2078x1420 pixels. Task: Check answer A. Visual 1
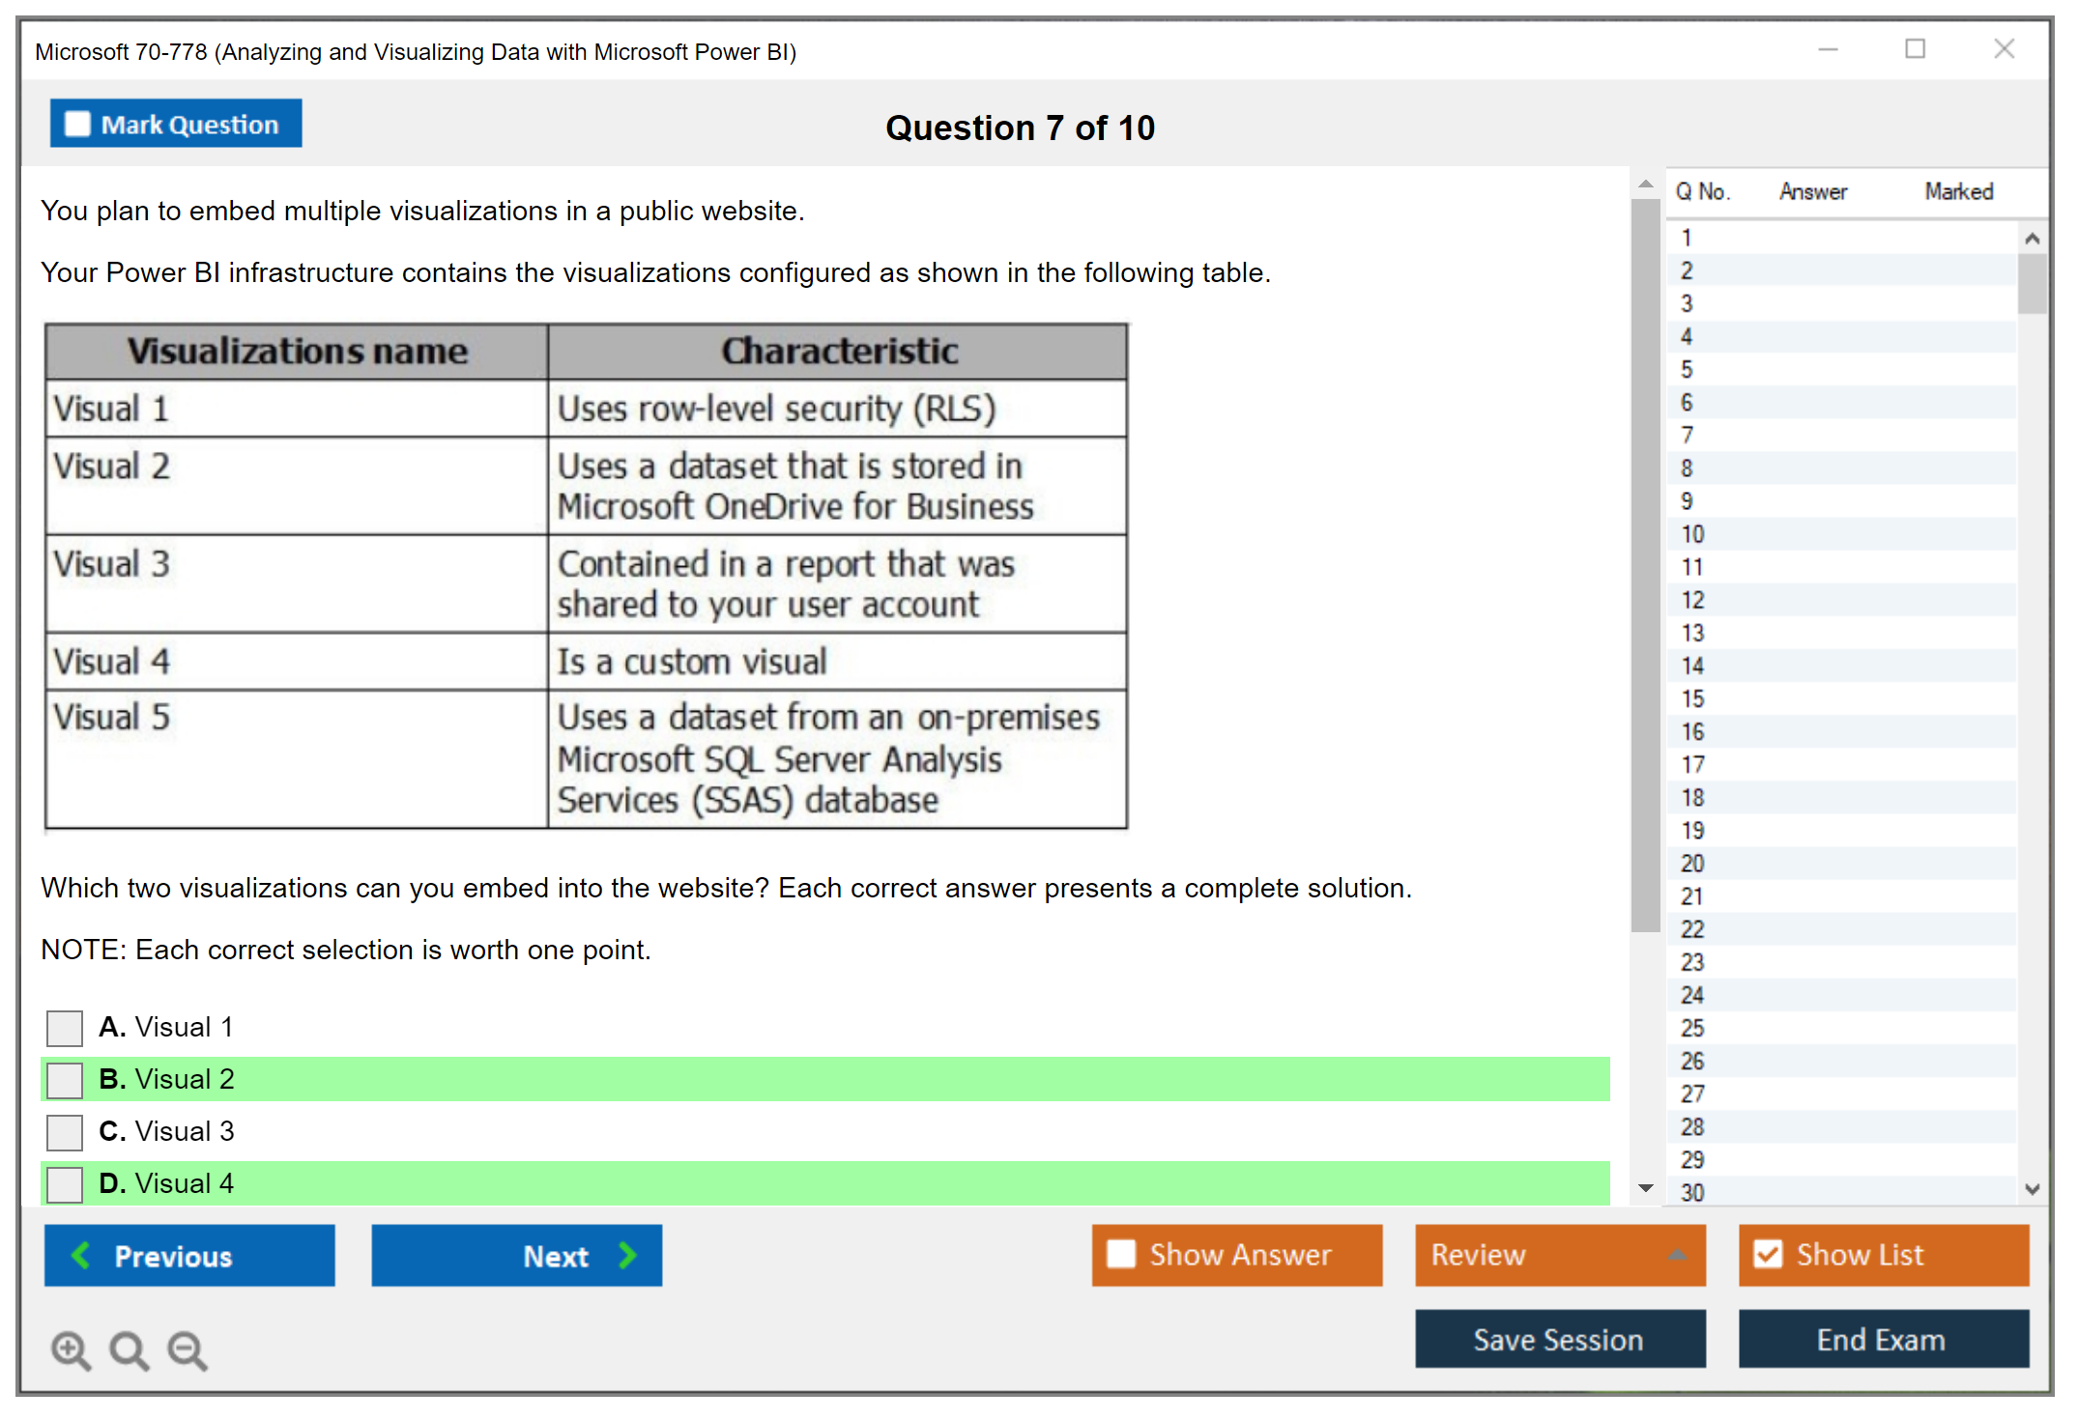pyautogui.click(x=65, y=1028)
